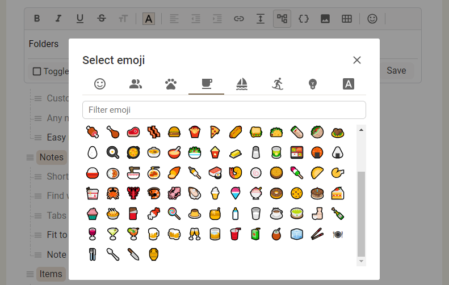449x285 pixels.
Task: Open the text color (A) tool
Action: click(149, 19)
